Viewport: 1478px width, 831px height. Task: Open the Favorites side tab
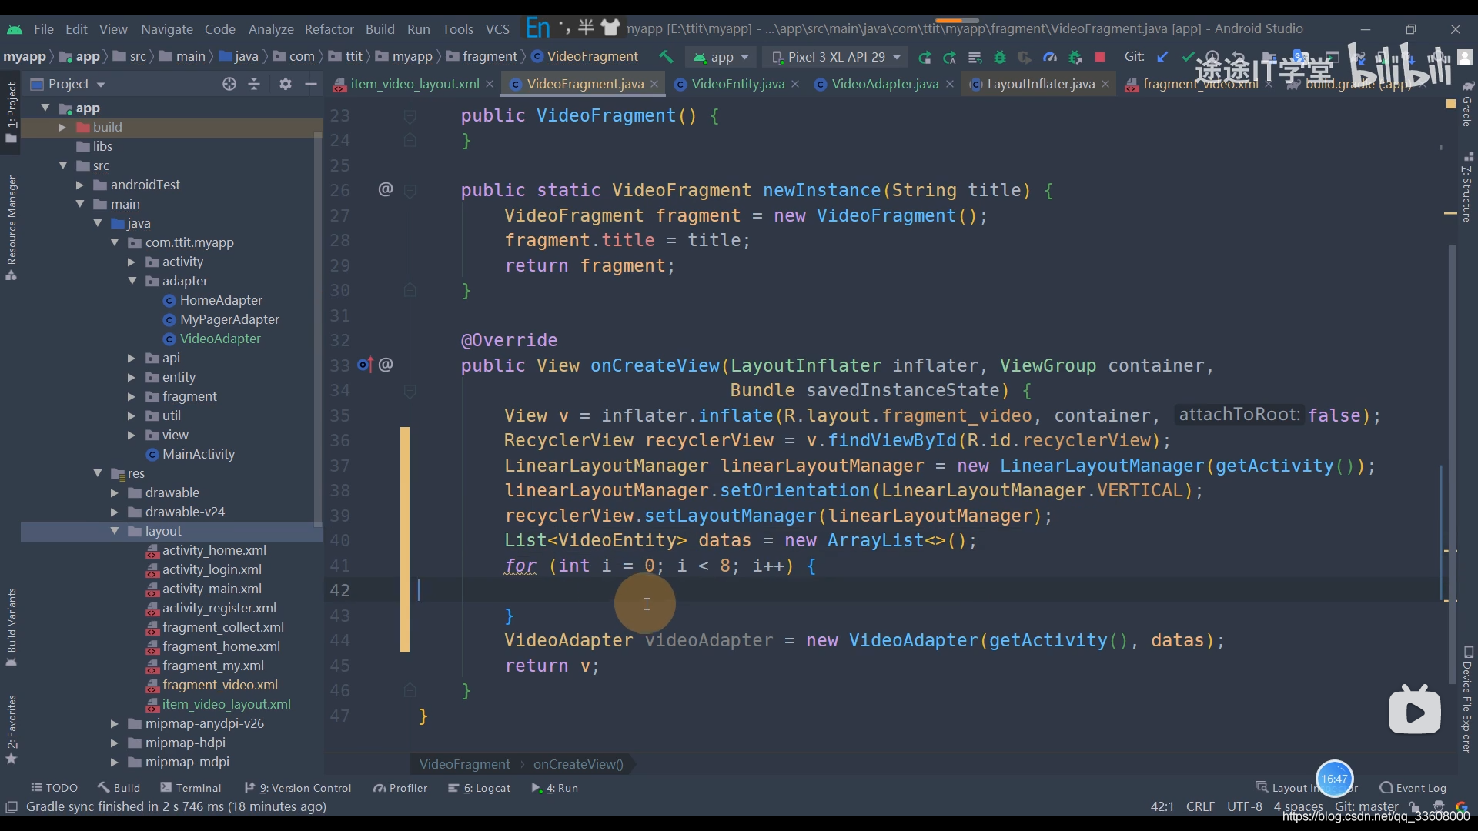pos(11,729)
